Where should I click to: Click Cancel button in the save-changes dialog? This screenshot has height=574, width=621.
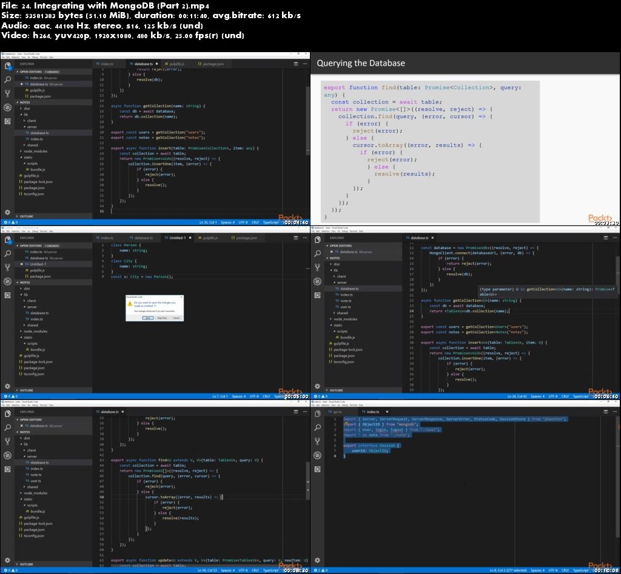[176, 318]
